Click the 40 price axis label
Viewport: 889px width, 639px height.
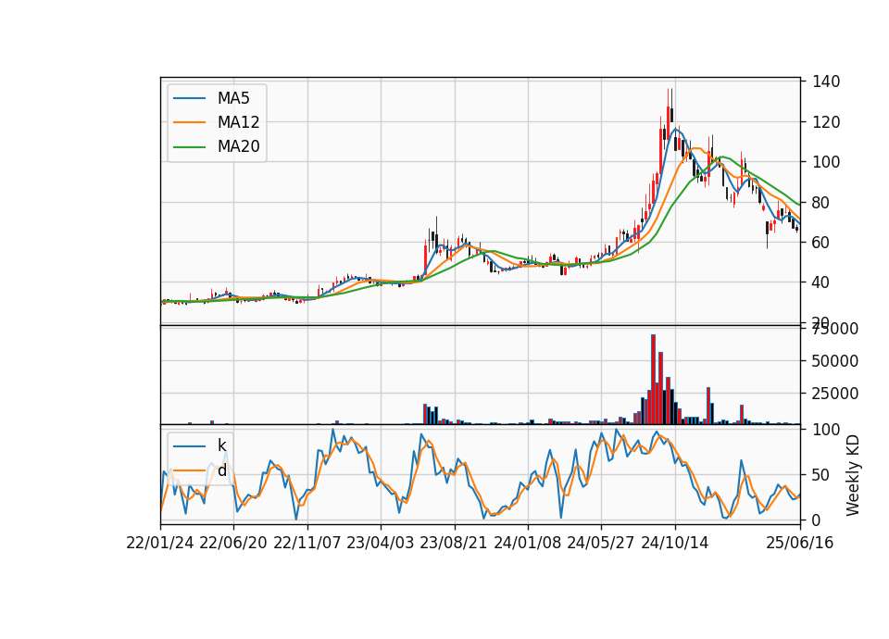[821, 282]
